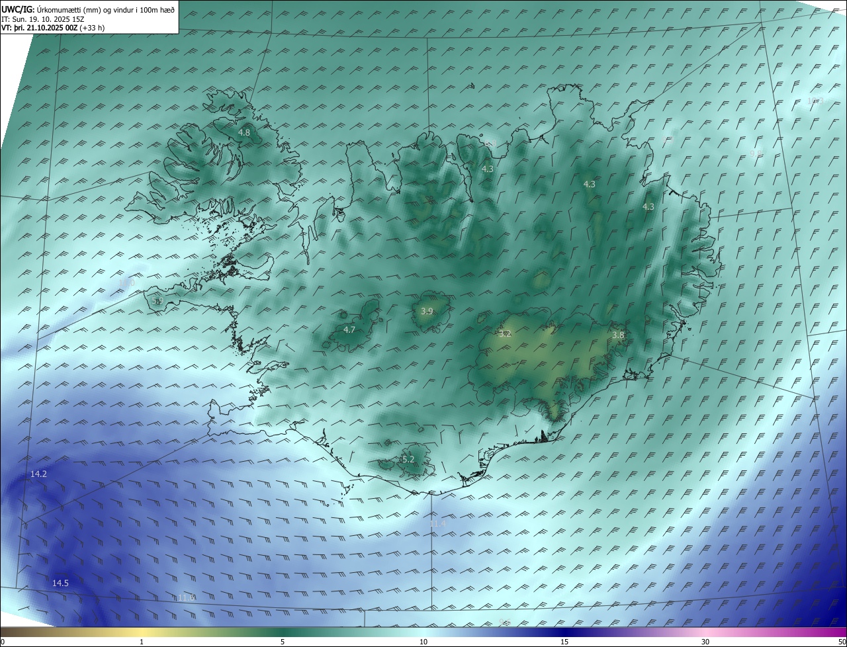Click the '0' tick label on the legend
This screenshot has width=847, height=647.
[3, 642]
